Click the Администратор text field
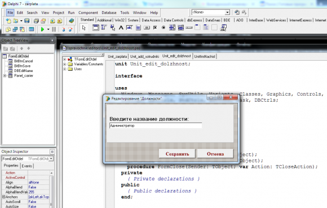 (x=156, y=125)
